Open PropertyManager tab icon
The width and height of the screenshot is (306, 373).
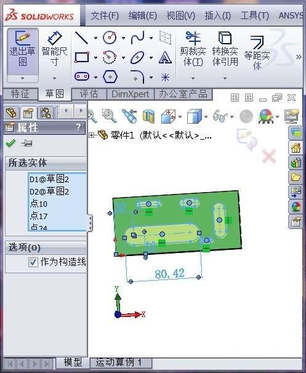pyautogui.click(x=28, y=113)
